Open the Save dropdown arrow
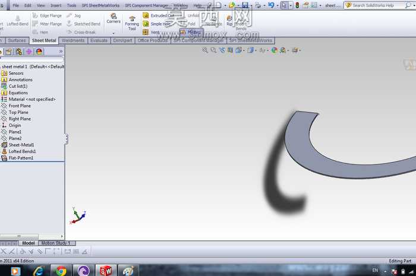Screen dimensions: 416x276 click(251, 5)
